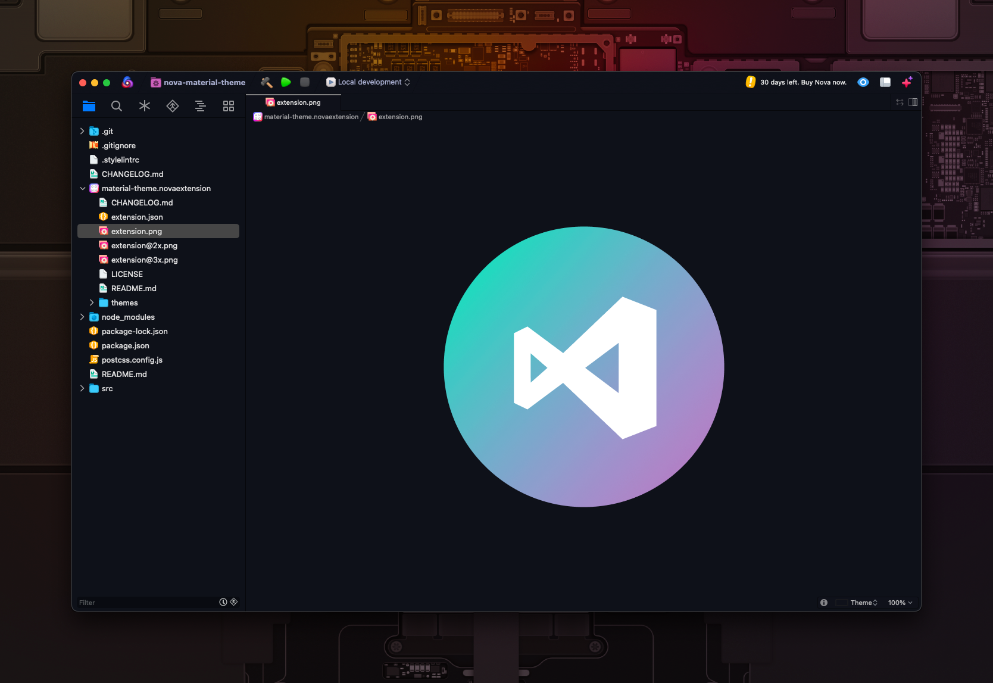Select the themes folder row
The image size is (993, 683).
click(158, 302)
